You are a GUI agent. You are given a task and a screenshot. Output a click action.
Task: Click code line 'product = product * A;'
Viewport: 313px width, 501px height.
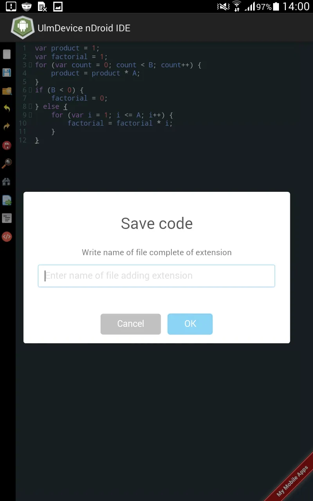tap(95, 73)
